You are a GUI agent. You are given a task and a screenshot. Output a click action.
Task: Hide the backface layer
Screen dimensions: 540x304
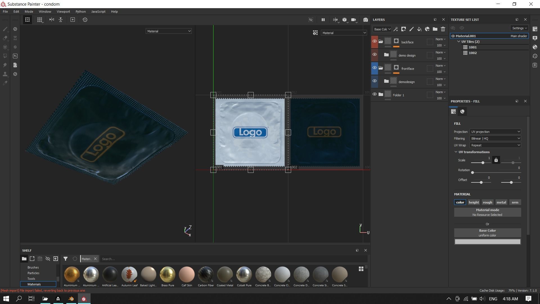click(x=374, y=41)
